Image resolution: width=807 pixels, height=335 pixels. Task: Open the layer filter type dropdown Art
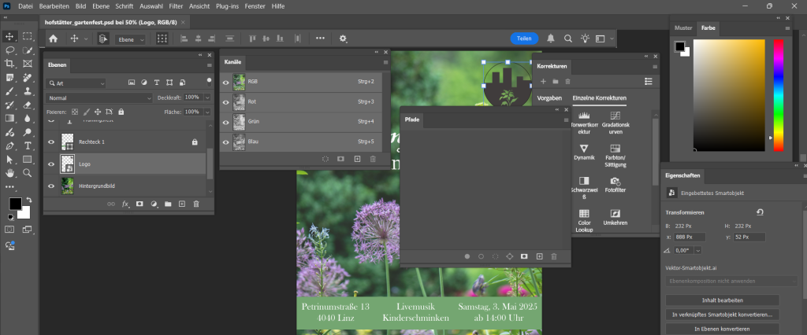point(76,83)
